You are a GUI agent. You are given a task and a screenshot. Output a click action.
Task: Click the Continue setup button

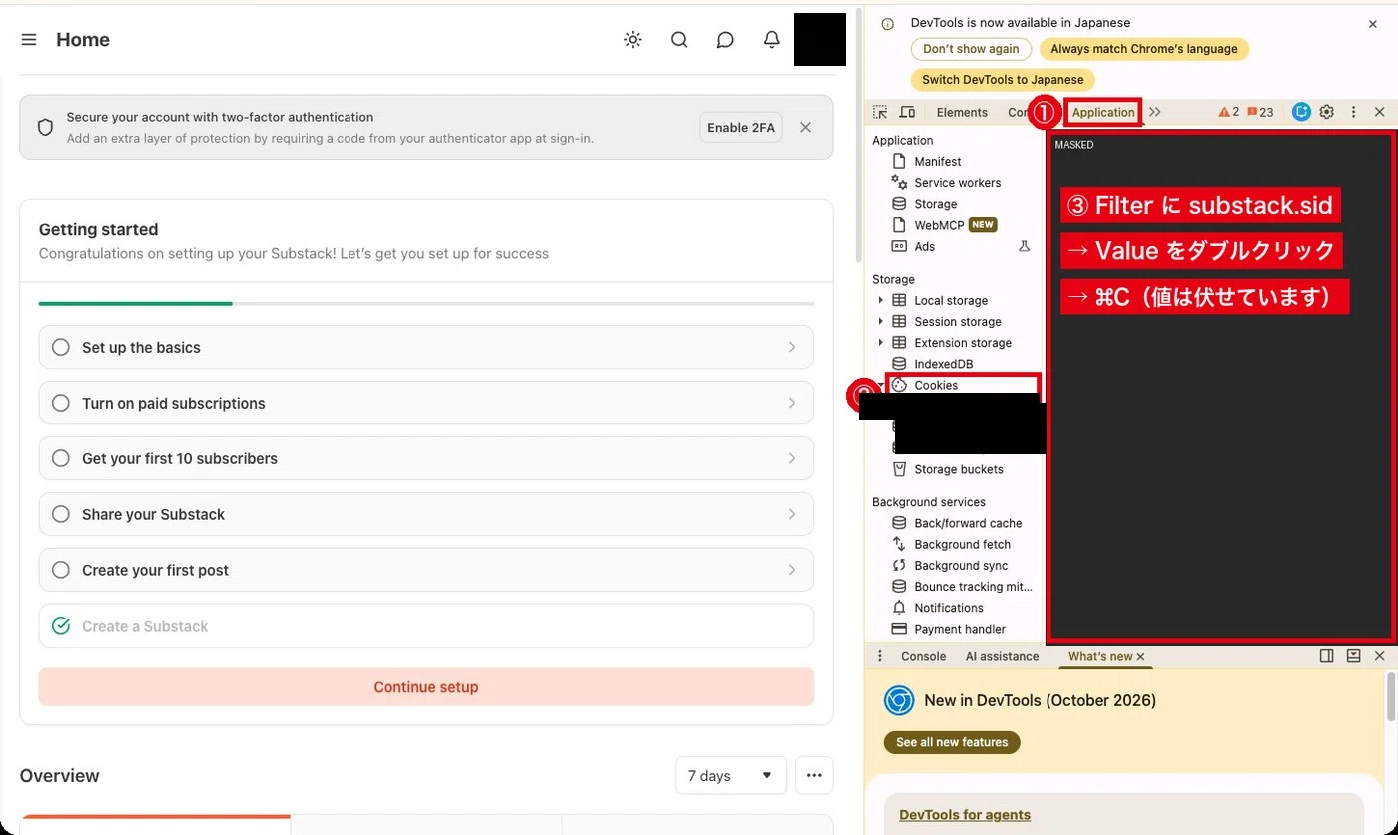[x=426, y=687]
